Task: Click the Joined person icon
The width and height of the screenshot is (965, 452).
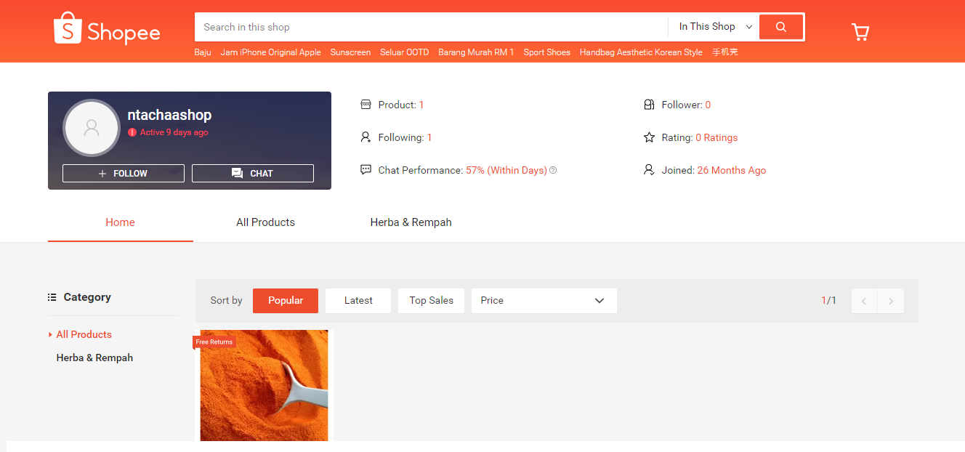Action: coord(650,170)
